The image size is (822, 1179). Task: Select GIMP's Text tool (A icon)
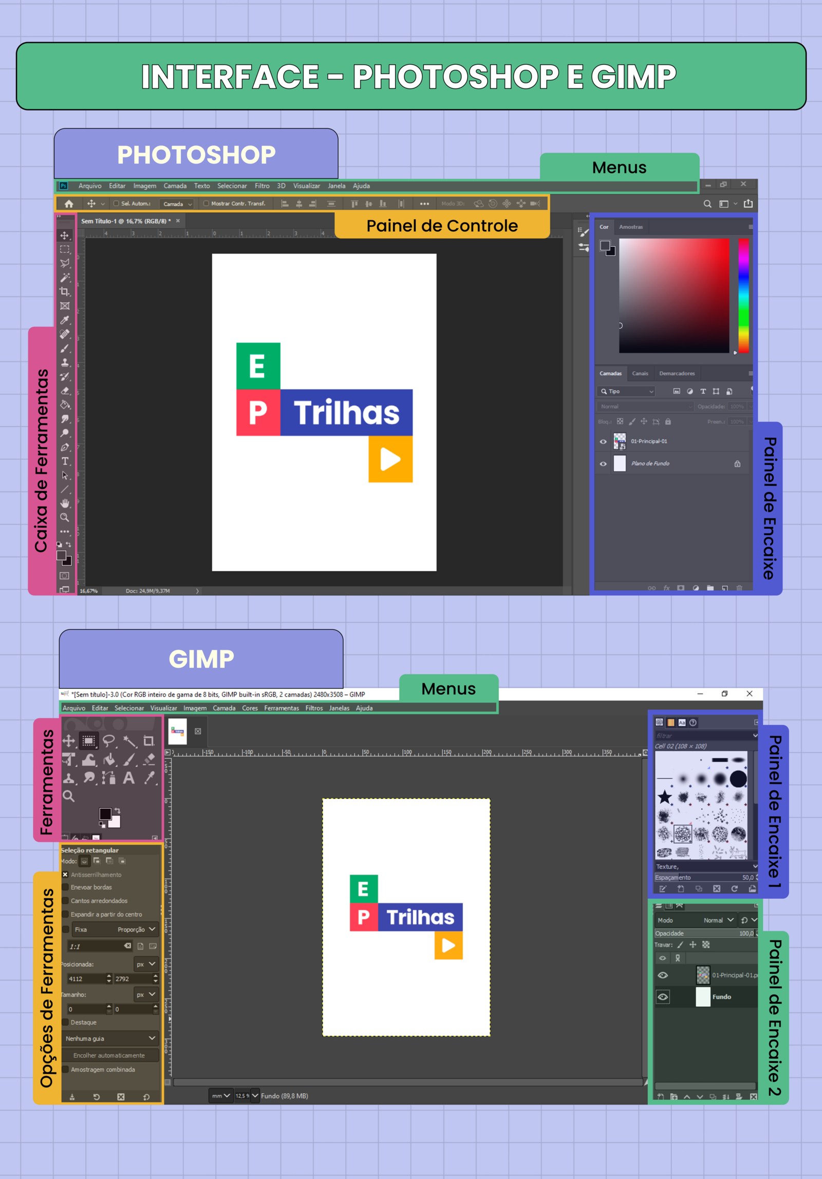pos(129,778)
